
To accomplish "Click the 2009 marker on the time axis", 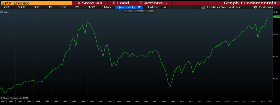I will click(173, 101).
